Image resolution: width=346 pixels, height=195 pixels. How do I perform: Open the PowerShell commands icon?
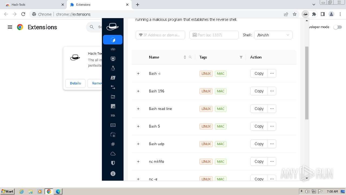point(113,78)
